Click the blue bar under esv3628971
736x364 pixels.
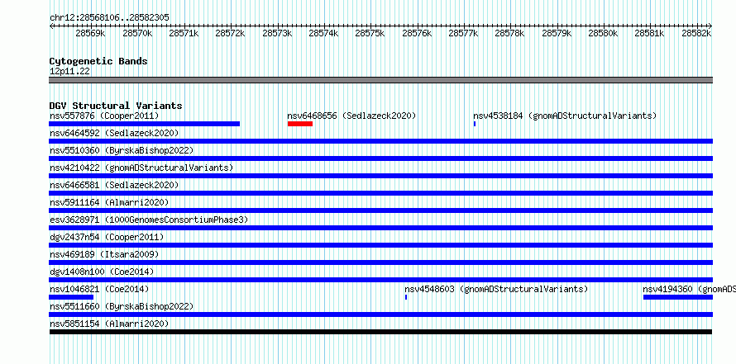pyautogui.click(x=380, y=228)
